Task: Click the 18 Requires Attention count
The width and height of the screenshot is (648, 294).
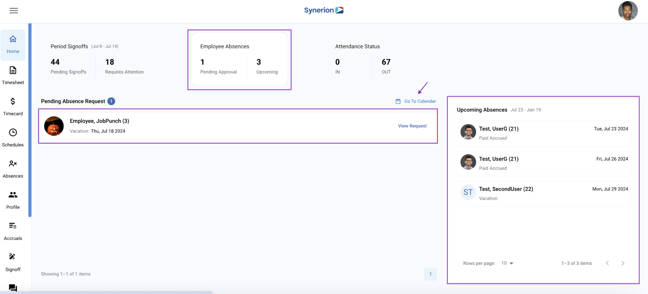Action: [x=110, y=62]
